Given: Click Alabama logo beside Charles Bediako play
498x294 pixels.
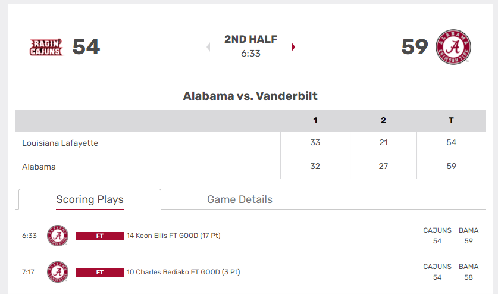Looking at the screenshot, I should (58, 272).
